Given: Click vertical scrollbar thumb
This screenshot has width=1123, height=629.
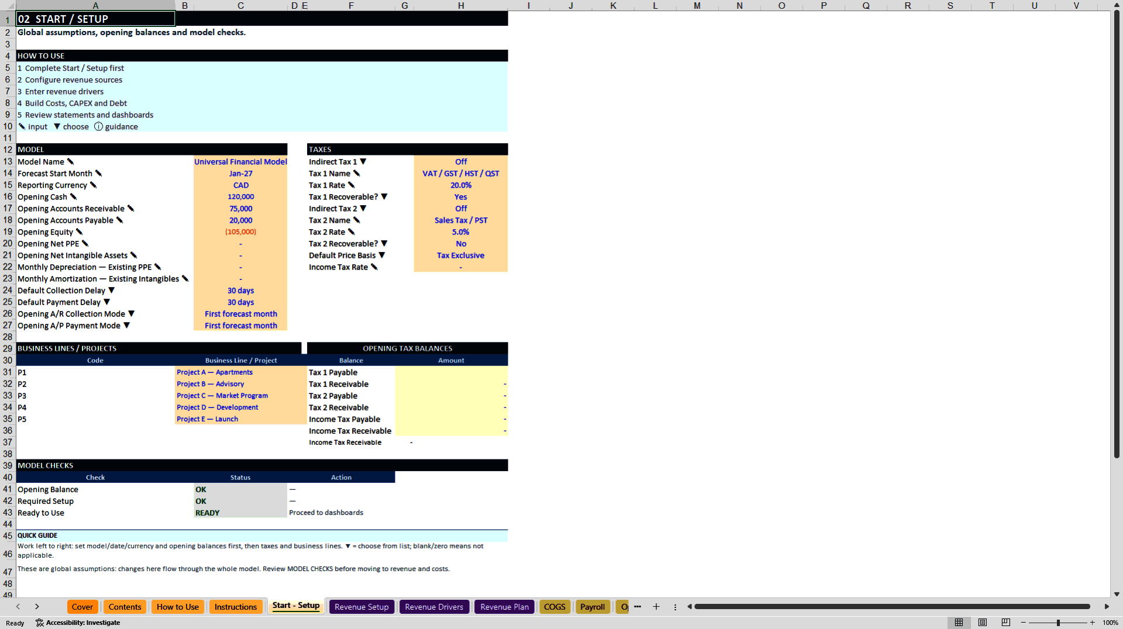Looking at the screenshot, I should click(x=1117, y=234).
